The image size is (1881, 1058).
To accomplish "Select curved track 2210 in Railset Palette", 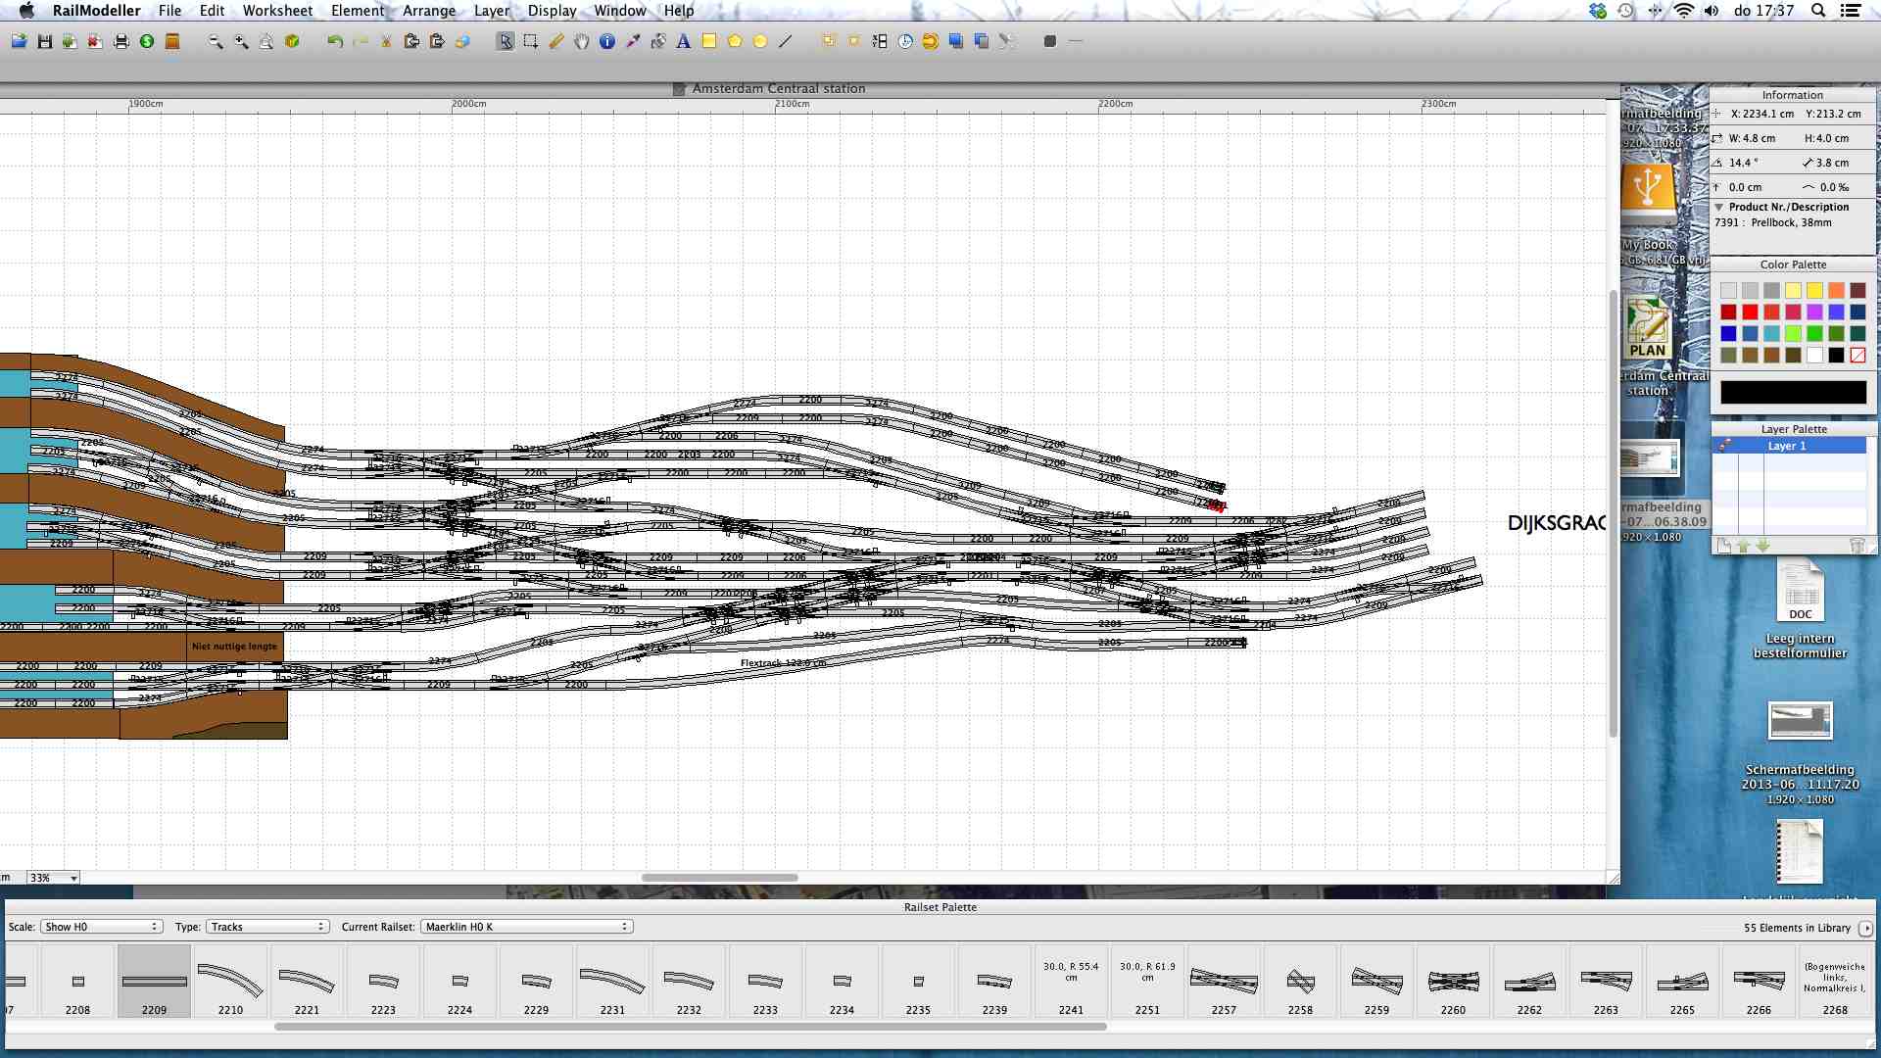I will pyautogui.click(x=230, y=982).
